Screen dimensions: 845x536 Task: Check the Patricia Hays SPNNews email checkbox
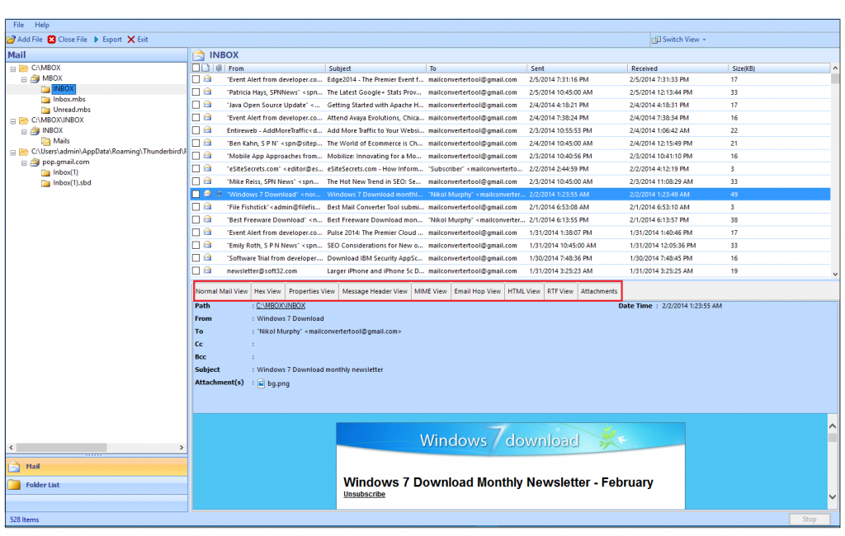coord(196,92)
